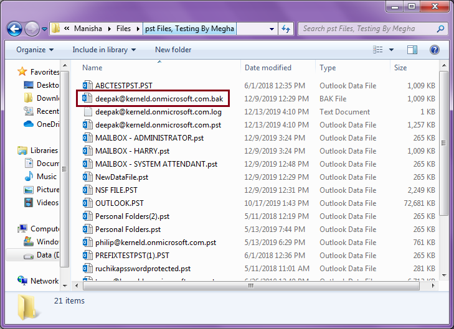Open Desktop in the navigation pane
This screenshot has height=329, width=454.
(41, 85)
